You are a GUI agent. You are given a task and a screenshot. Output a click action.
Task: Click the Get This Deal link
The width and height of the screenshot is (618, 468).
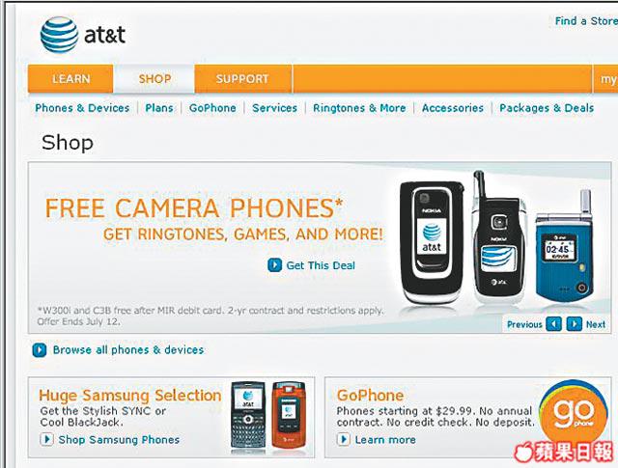point(321,265)
